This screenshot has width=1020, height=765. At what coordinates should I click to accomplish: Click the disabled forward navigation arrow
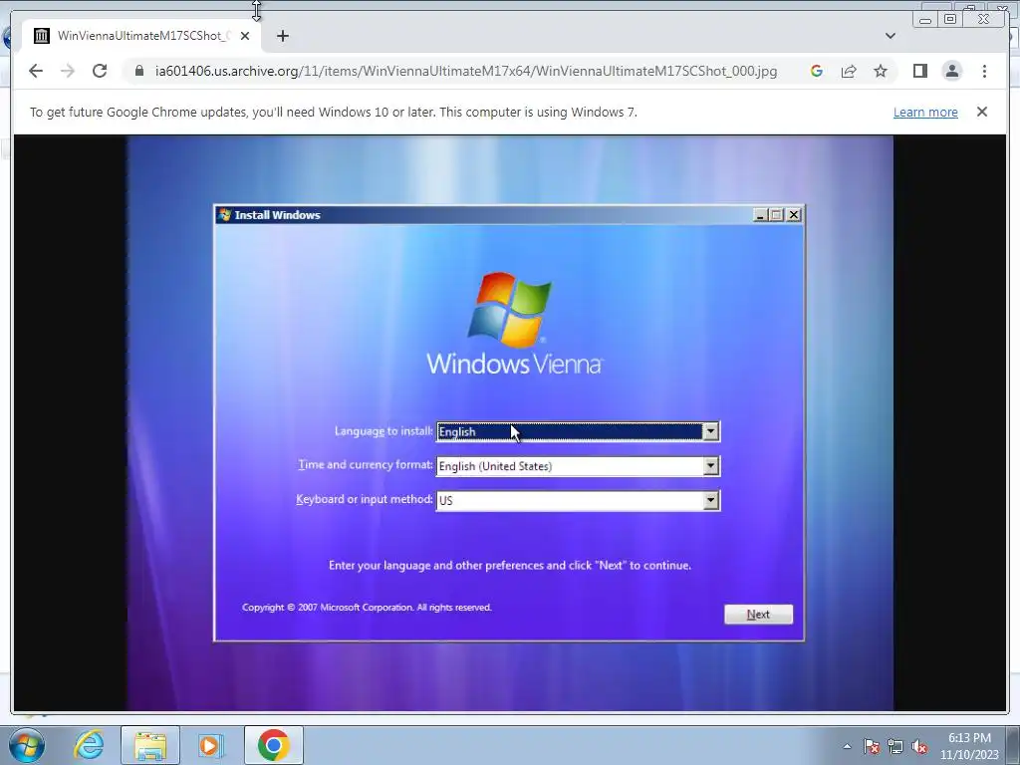(x=68, y=71)
